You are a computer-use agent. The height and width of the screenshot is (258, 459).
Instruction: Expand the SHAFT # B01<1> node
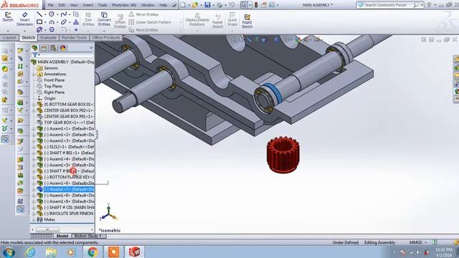click(34, 153)
